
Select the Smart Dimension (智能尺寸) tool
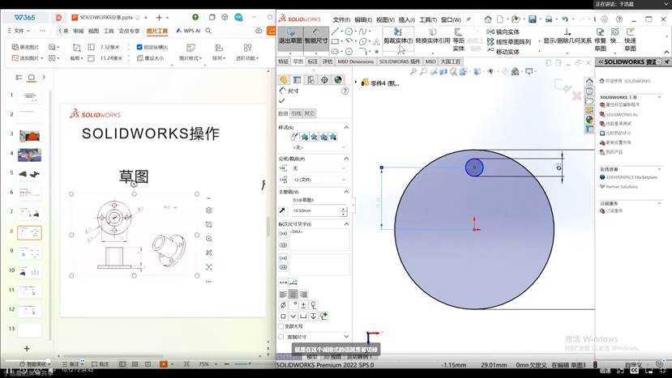(x=316, y=36)
